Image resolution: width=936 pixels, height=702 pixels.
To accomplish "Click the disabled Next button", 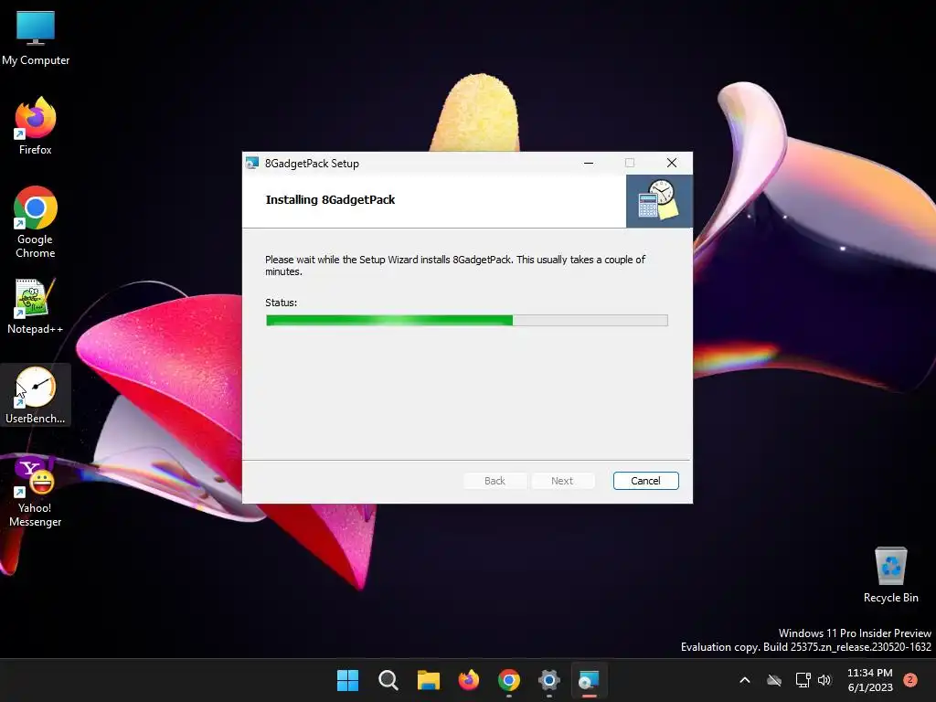I will (x=562, y=481).
